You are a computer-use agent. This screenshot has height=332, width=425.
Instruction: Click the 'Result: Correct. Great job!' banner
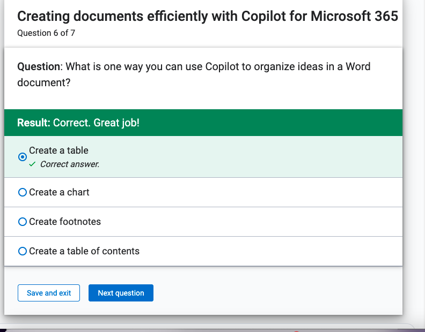point(203,123)
